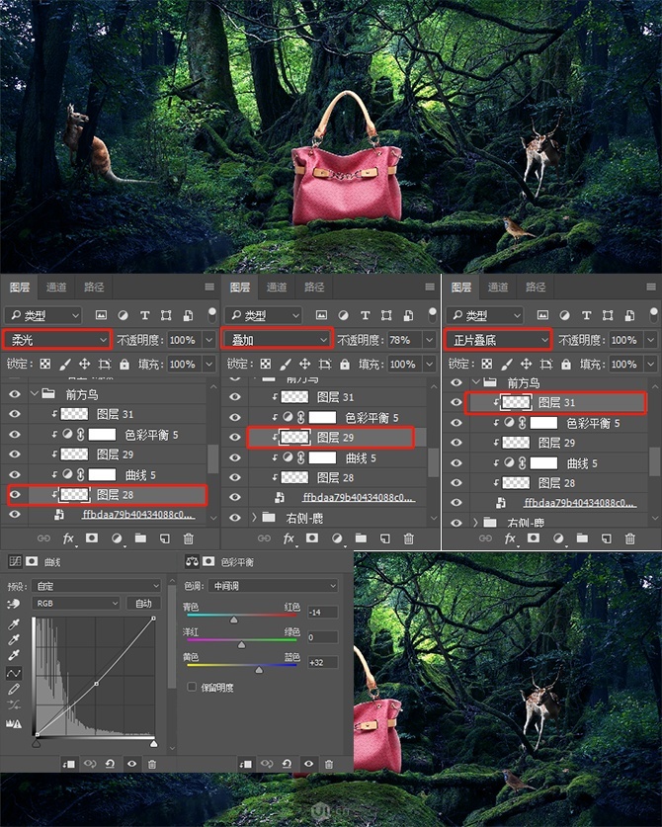Filter type layers in the 叠加 panel
The height and width of the screenshot is (827, 662).
[x=365, y=315]
